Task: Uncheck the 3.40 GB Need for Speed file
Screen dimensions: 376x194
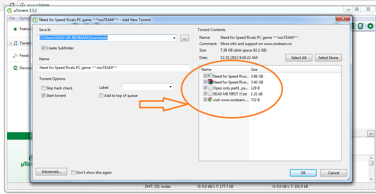Action: coord(205,82)
